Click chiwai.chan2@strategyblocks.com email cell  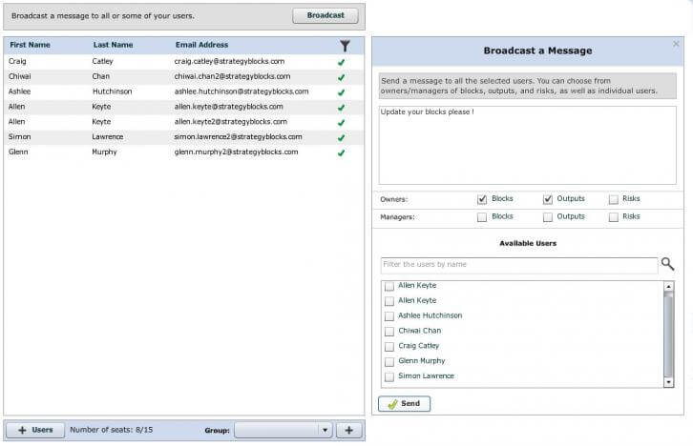[x=233, y=76]
